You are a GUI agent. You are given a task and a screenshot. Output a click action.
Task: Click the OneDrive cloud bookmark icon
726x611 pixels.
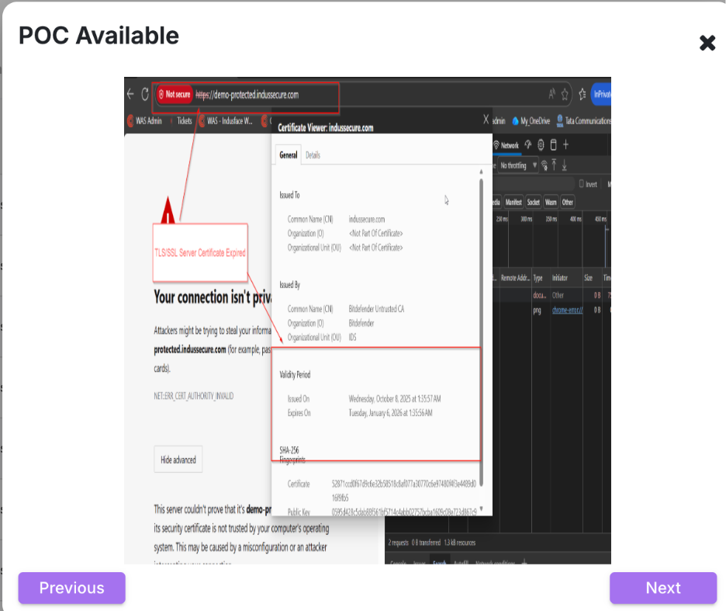pyautogui.click(x=515, y=121)
